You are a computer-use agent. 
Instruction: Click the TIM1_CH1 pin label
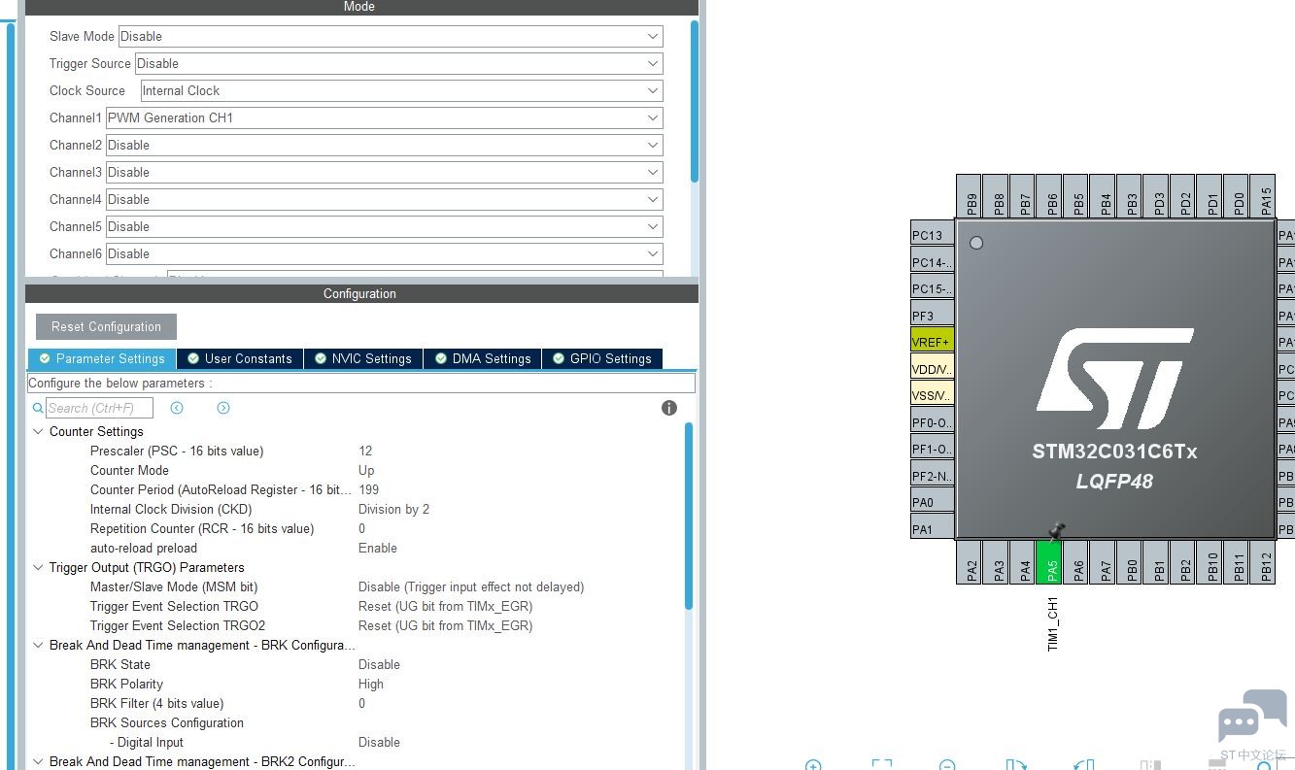(x=1052, y=623)
